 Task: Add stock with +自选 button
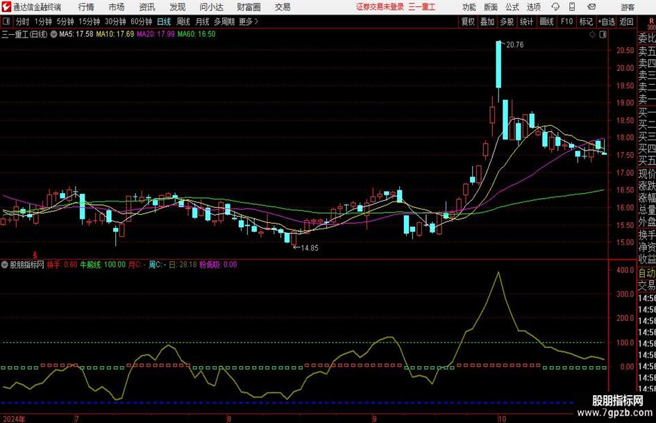(606, 22)
